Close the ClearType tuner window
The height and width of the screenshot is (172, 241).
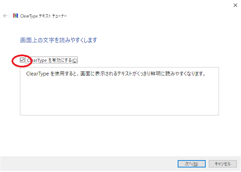click(235, 5)
